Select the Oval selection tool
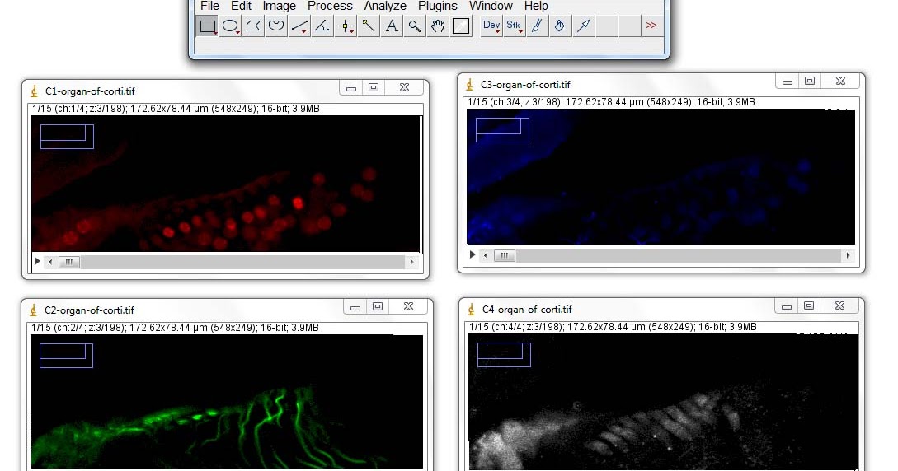Image resolution: width=898 pixels, height=471 pixels. point(230,26)
